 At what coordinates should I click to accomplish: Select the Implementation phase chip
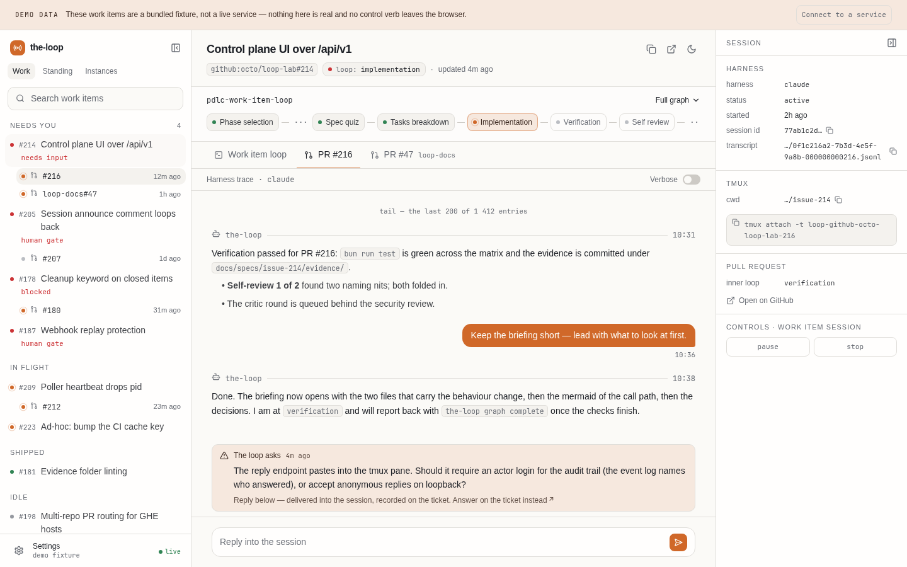click(x=503, y=122)
